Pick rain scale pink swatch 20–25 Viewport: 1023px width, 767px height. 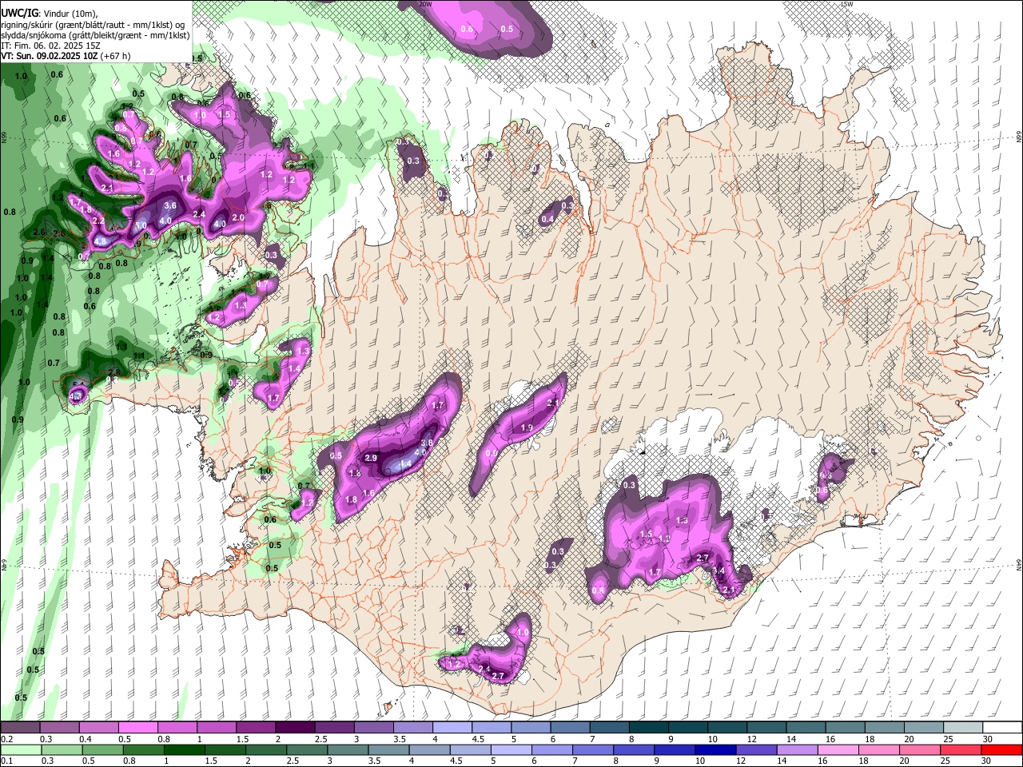point(920,749)
